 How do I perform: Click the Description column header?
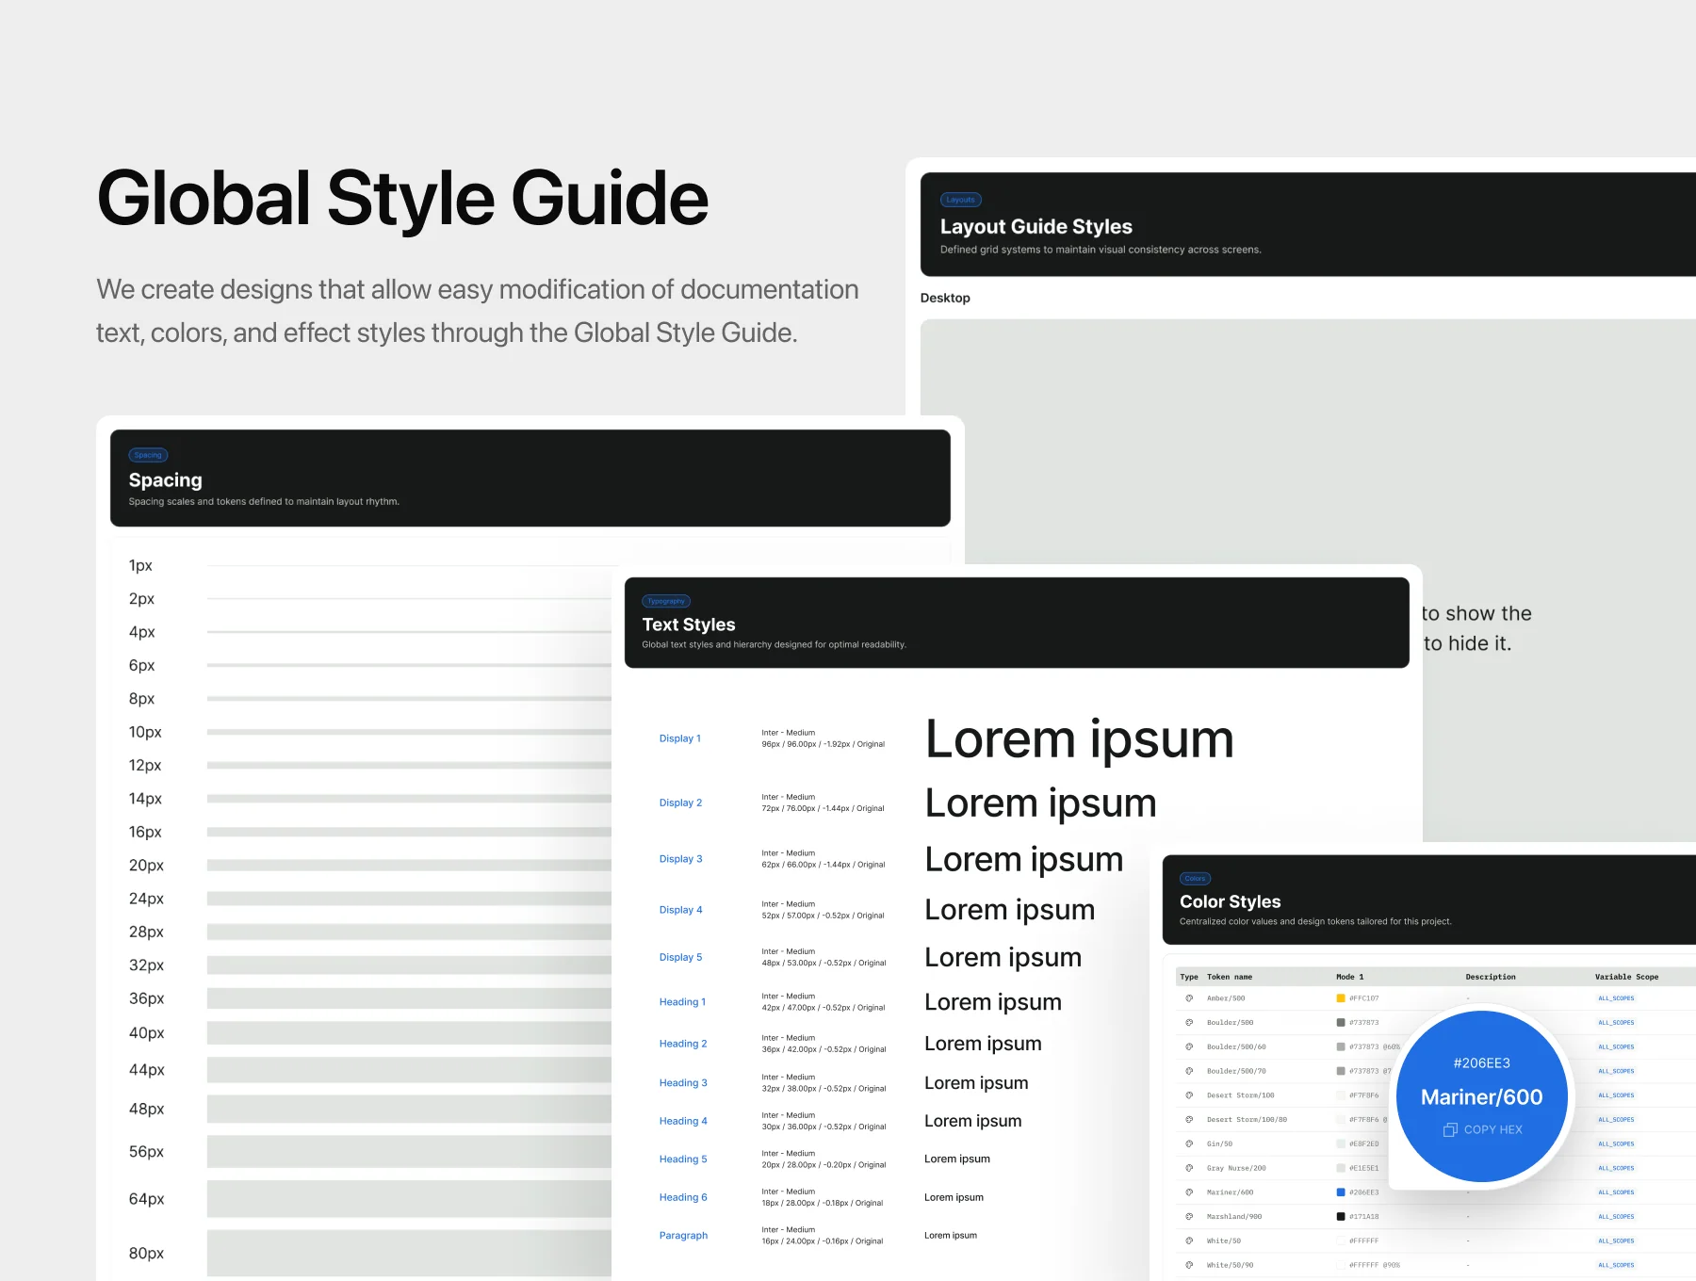pos(1491,977)
